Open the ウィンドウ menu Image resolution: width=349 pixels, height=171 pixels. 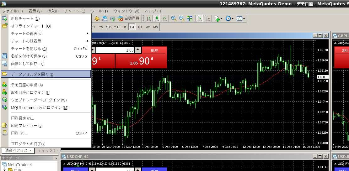pyautogui.click(x=126, y=11)
